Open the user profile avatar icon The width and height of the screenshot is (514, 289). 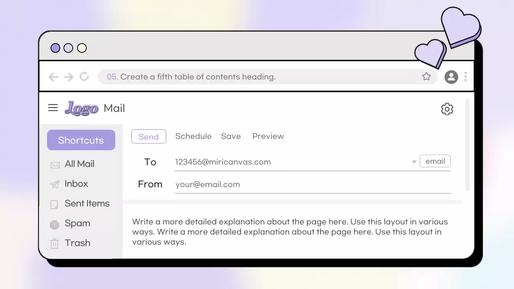click(x=451, y=77)
